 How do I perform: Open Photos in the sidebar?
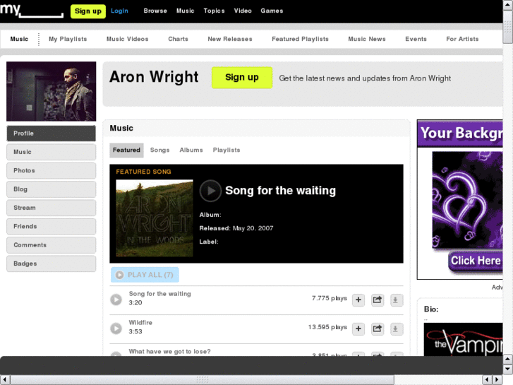coord(52,171)
